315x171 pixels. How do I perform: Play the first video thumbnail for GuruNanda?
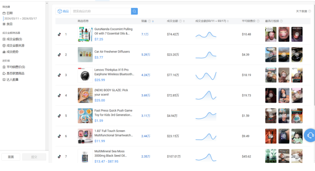(270, 34)
